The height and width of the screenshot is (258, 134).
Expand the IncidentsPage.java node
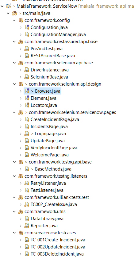tap(21, 126)
